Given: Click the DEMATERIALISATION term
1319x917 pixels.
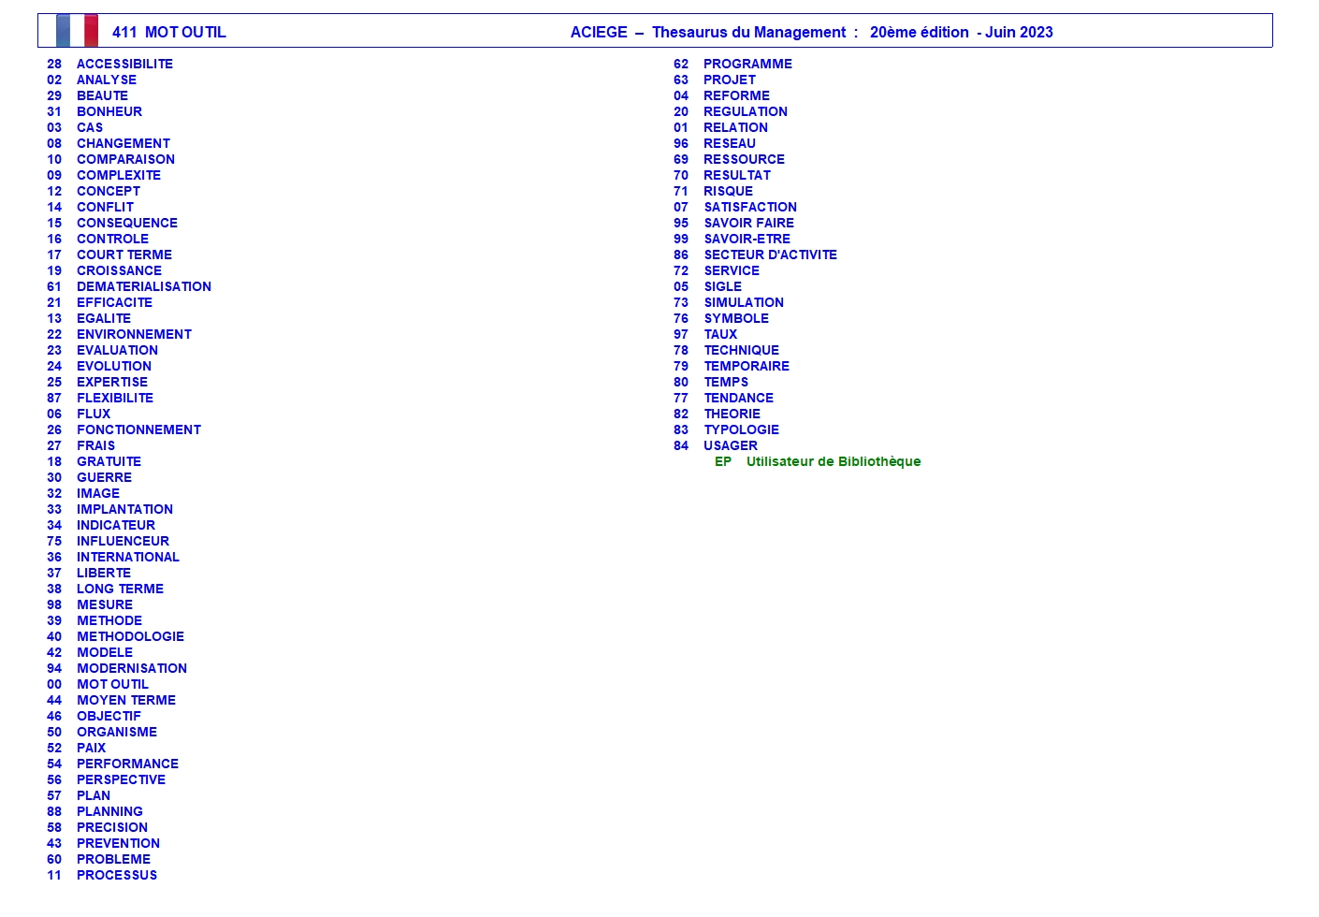Looking at the screenshot, I should point(144,286).
